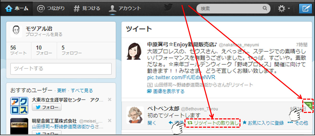
Task: Click the アクロス account avatar
Action: tap(19, 106)
